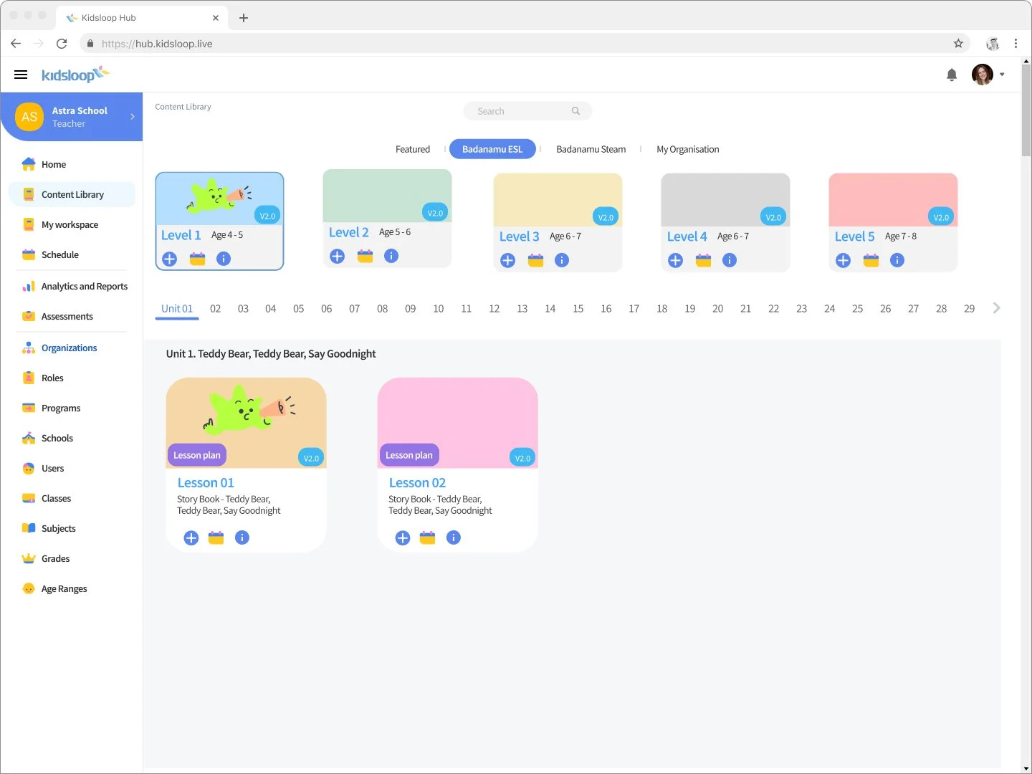Screen dimensions: 1032x774
Task: Open the My Organisation tab
Action: [x=688, y=149]
